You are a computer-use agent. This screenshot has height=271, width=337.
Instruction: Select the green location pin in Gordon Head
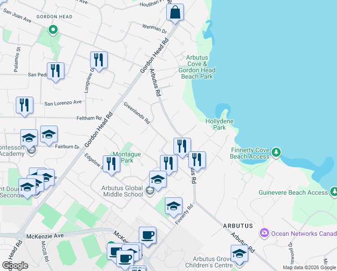[x=53, y=30]
